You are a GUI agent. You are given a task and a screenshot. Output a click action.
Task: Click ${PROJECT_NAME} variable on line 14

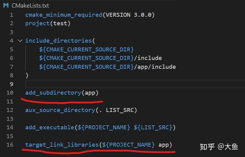[104, 128]
